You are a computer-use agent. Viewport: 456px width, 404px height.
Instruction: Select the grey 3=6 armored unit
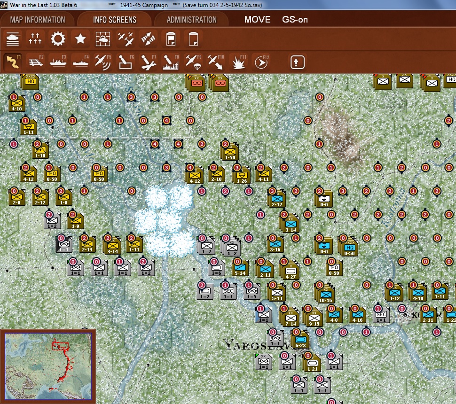tap(216, 268)
